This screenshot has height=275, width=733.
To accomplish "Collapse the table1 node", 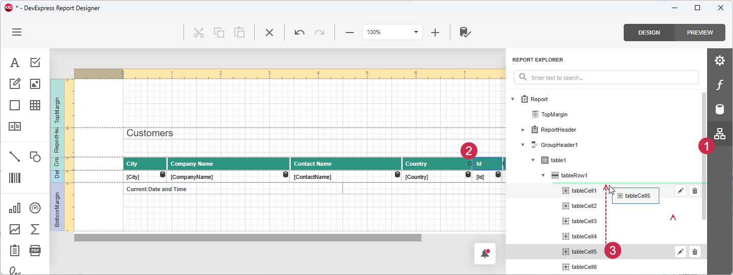I will [533, 160].
